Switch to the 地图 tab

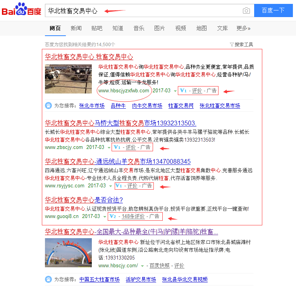pos(201,28)
